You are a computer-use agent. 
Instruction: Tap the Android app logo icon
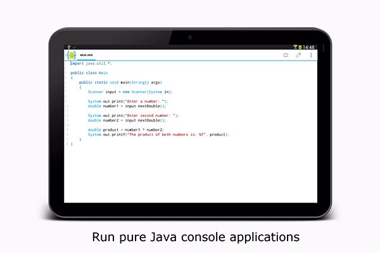pyautogui.click(x=71, y=55)
